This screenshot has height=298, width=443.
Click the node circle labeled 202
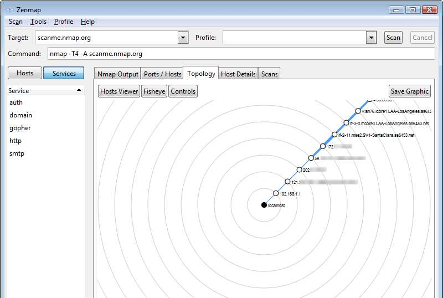pyautogui.click(x=300, y=169)
